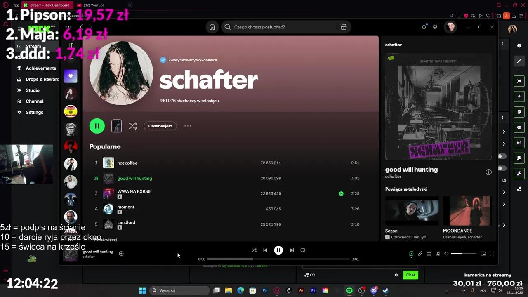This screenshot has width=528, height=297.
Task: Add current track to Liked via plus in player bar
Action: pyautogui.click(x=121, y=254)
